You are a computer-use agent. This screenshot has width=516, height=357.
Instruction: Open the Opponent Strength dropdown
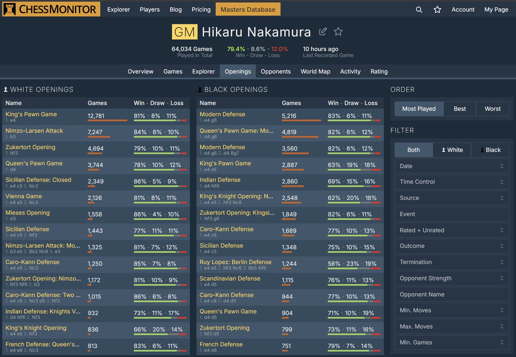coord(451,278)
